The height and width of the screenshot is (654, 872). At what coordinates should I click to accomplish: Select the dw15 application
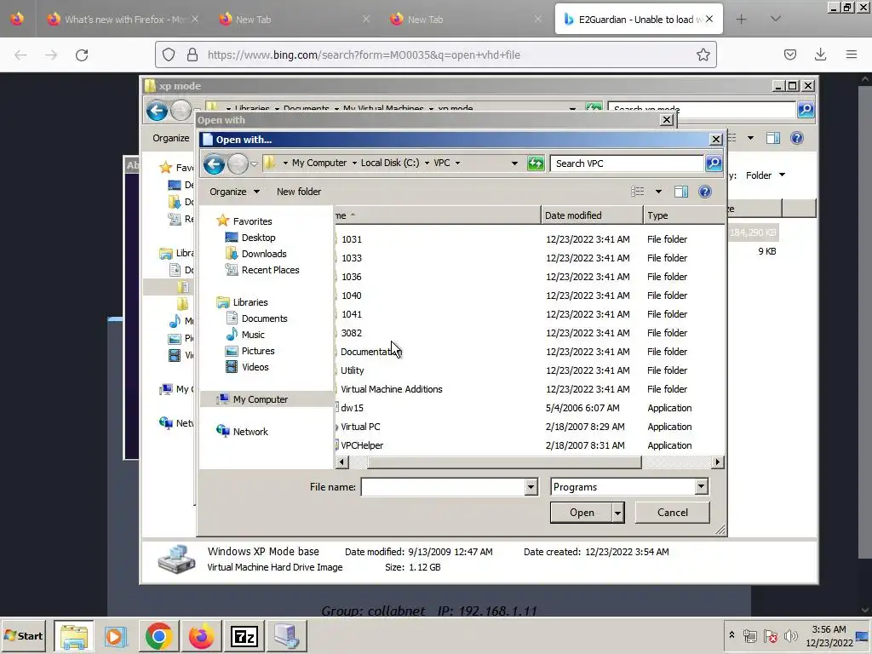tap(352, 408)
